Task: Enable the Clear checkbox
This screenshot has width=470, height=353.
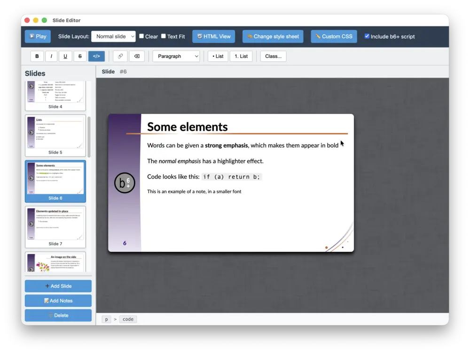Action: click(141, 36)
